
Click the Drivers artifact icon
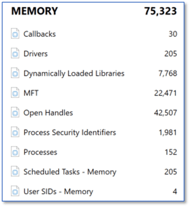tap(15, 53)
